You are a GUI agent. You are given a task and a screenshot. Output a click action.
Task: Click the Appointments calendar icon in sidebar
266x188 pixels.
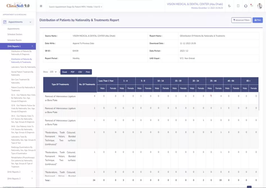5,22
